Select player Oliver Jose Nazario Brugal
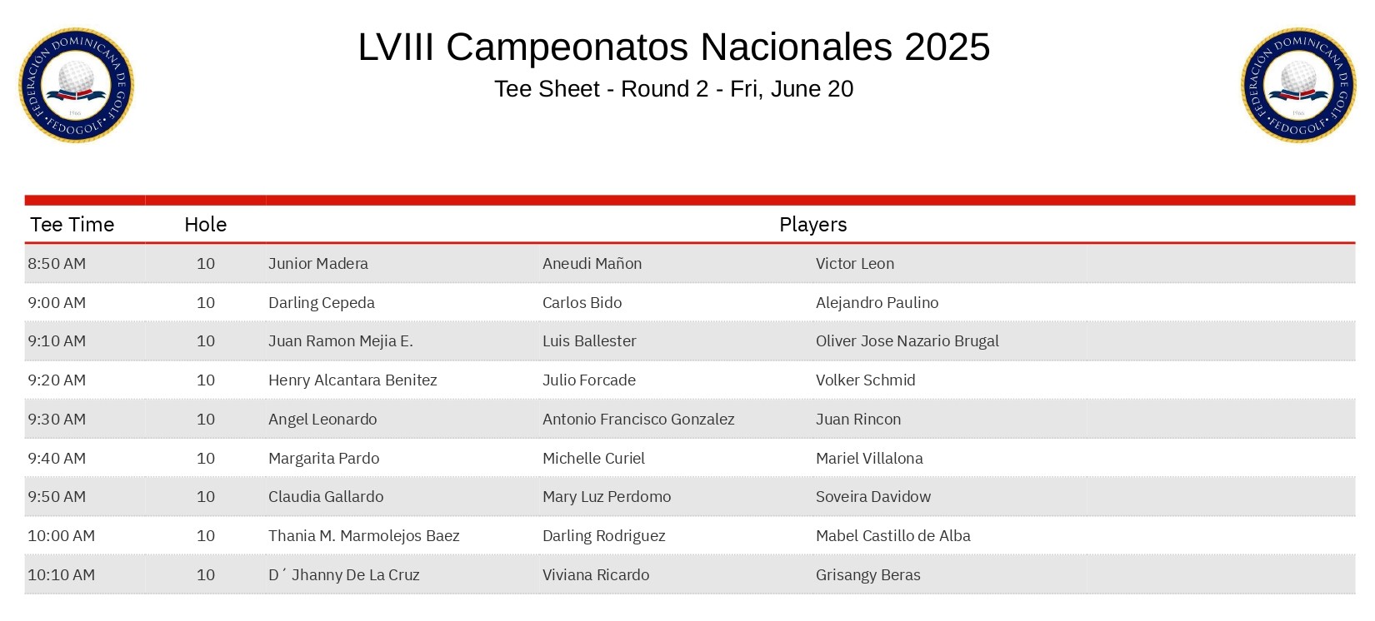Screen dimensions: 1375x621 click(x=907, y=341)
